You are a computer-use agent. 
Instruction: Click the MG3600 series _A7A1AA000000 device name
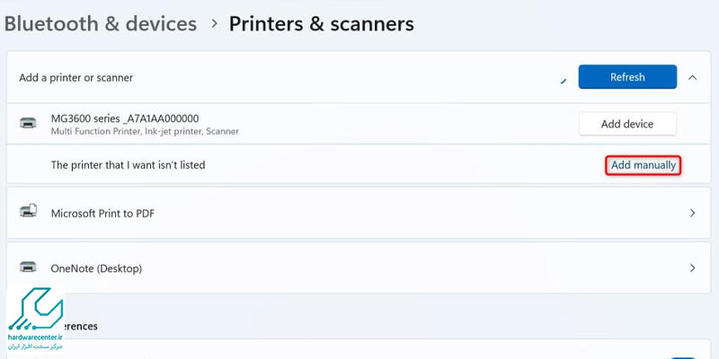125,118
